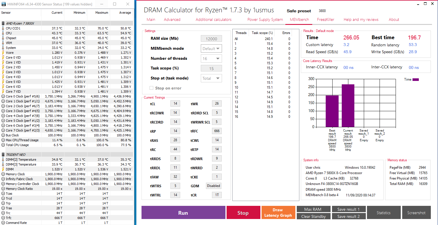Image resolution: width=438 pixels, height=225 pixels.
Task: Click the icon beside Trfc row
Action: (3, 218)
